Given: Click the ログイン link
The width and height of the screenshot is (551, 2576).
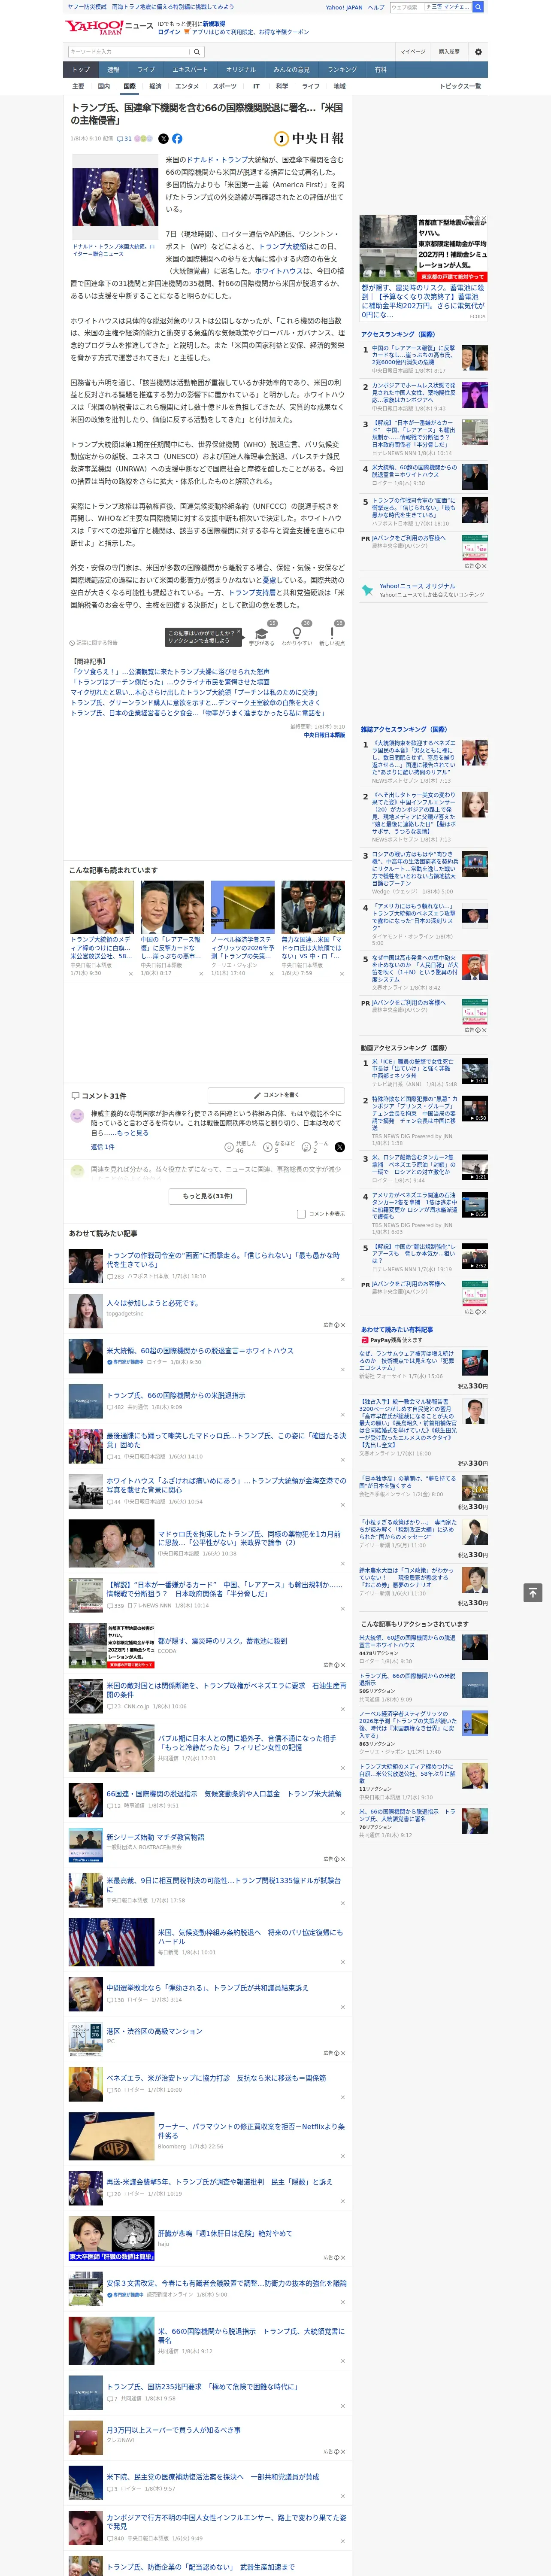Looking at the screenshot, I should (x=169, y=32).
